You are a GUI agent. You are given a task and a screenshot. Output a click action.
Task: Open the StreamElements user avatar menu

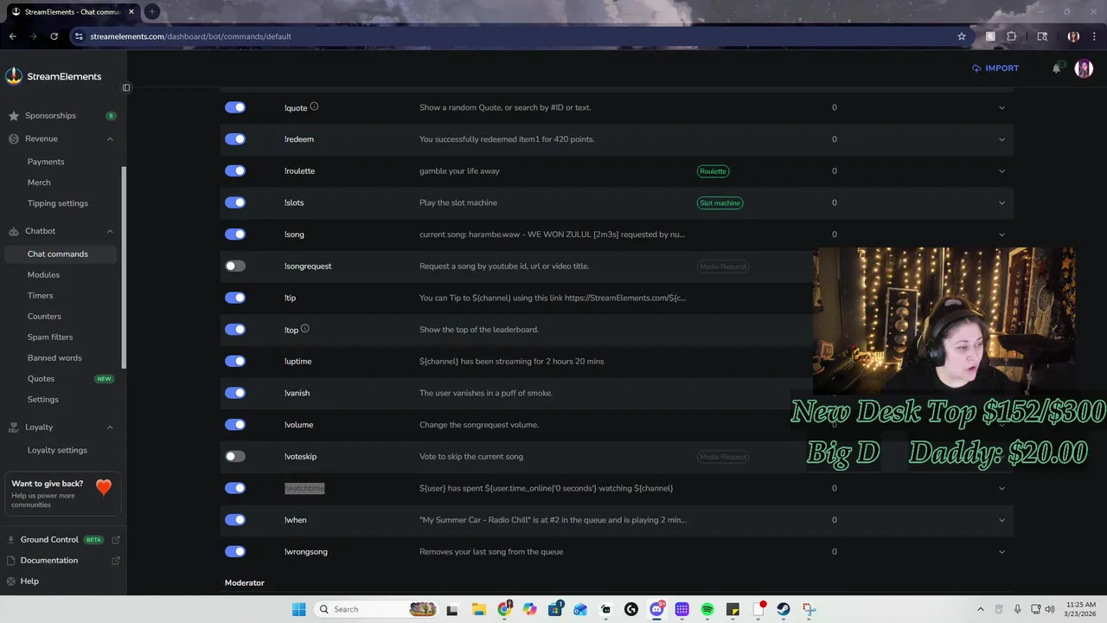tap(1084, 68)
